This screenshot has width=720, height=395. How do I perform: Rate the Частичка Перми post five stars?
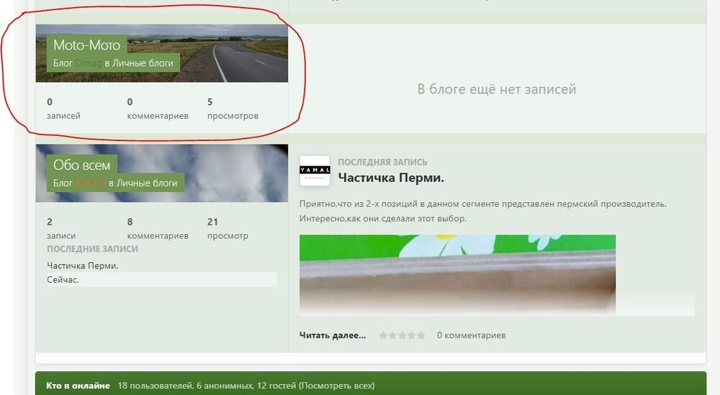coord(421,335)
